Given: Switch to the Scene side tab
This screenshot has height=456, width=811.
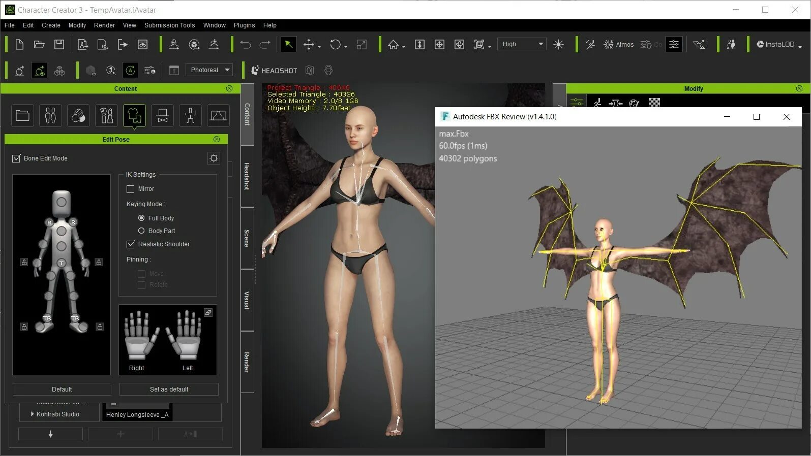Looking at the screenshot, I should [247, 238].
